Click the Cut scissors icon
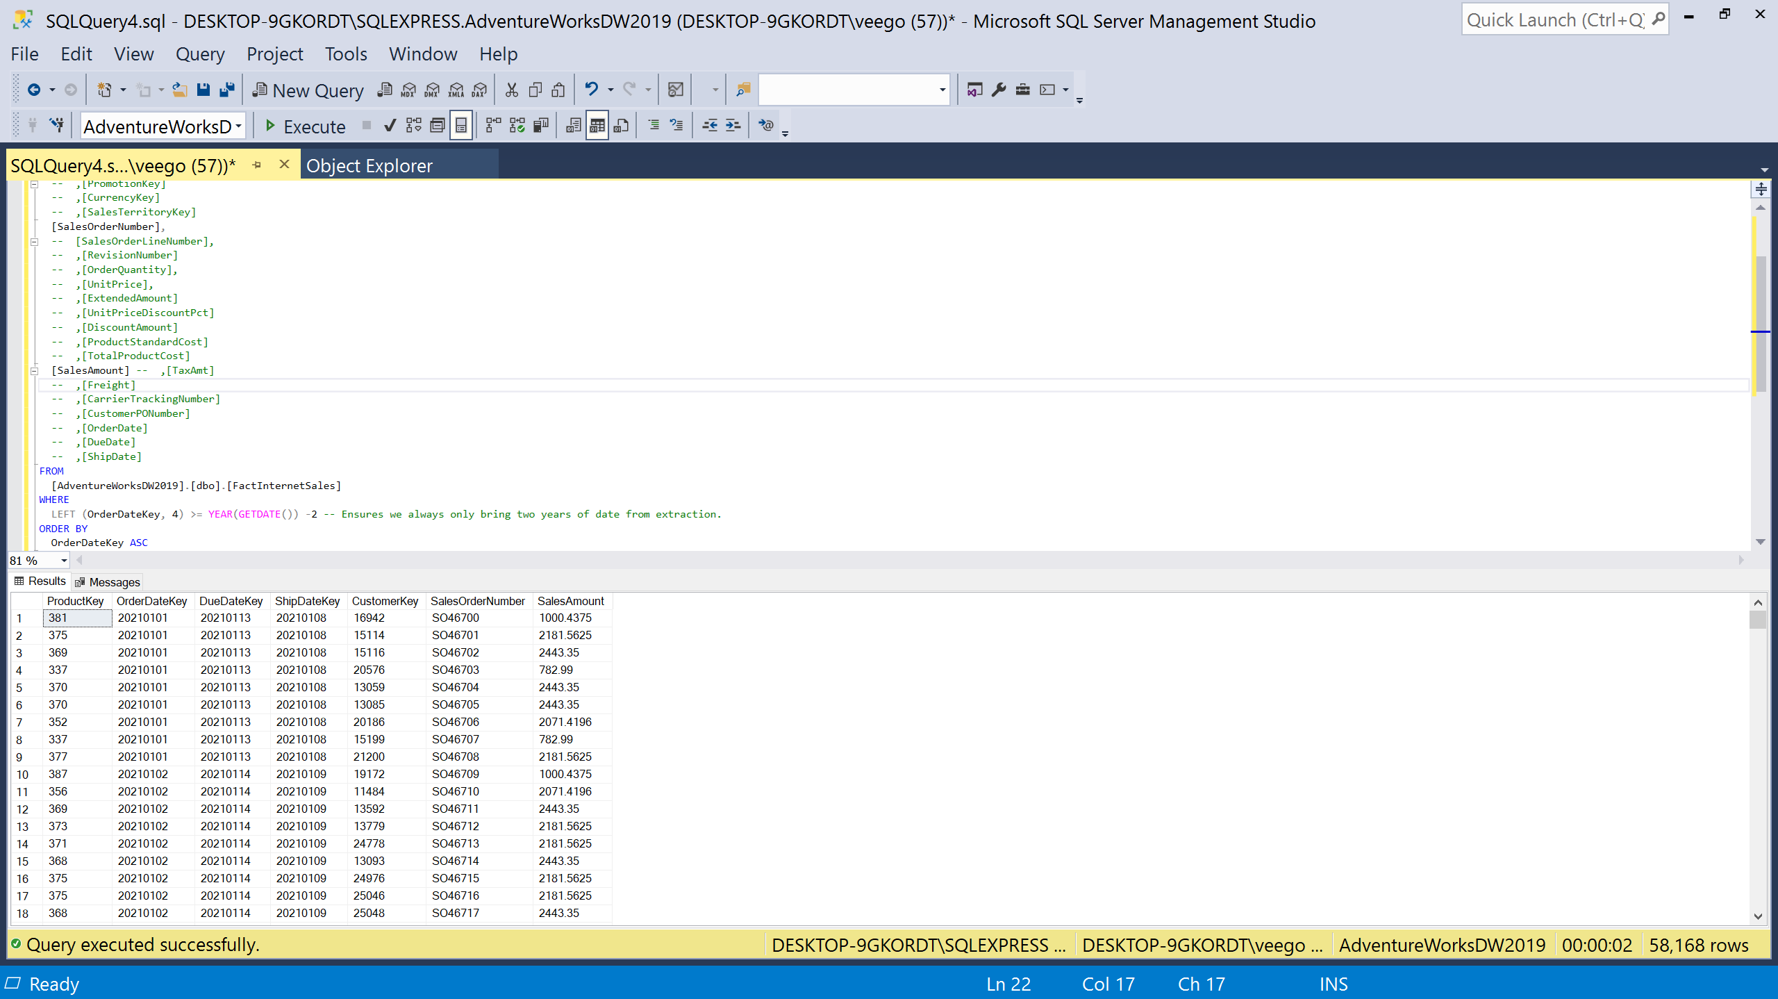 click(512, 90)
